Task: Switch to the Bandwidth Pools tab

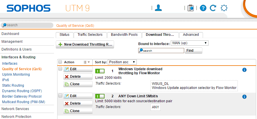Action: click(124, 35)
